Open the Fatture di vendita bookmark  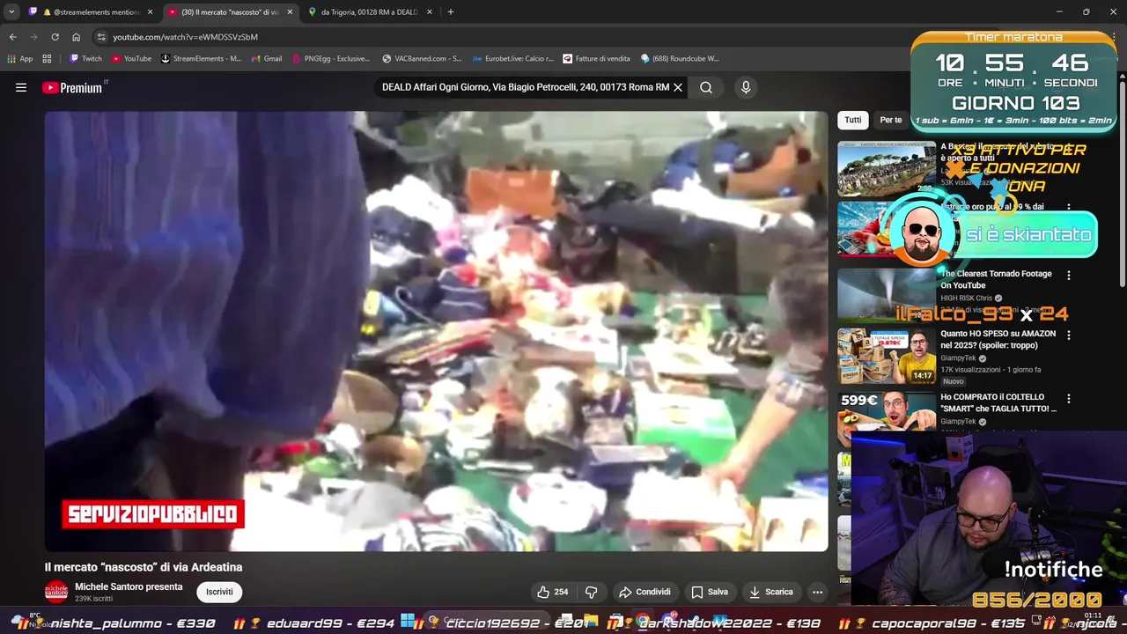[596, 59]
